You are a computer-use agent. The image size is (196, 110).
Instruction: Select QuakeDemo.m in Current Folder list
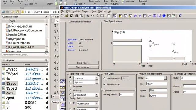click(x=20, y=43)
